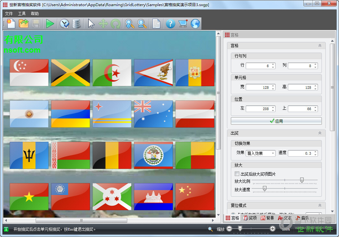Increase cell 宽 width with up arrow

[273, 86]
